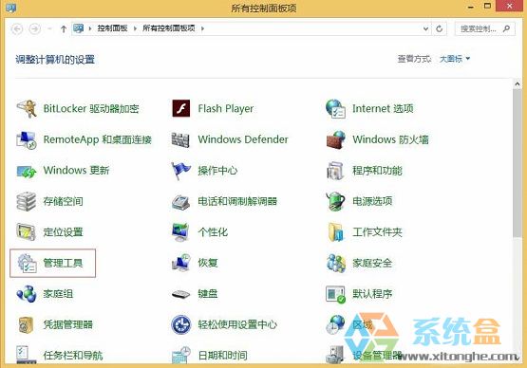Click the 个性化 link text
The image size is (527, 368).
point(213,232)
